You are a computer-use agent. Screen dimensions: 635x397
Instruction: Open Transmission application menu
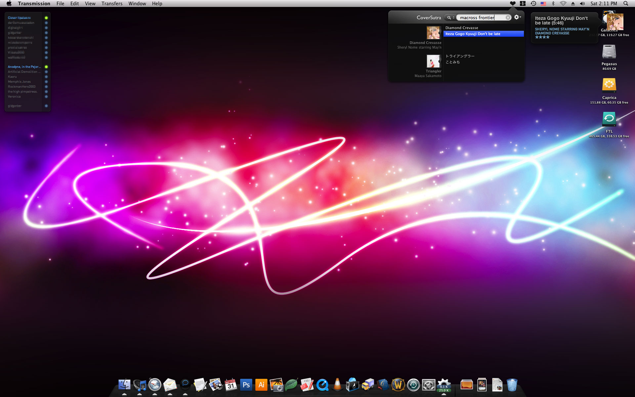coord(34,3)
